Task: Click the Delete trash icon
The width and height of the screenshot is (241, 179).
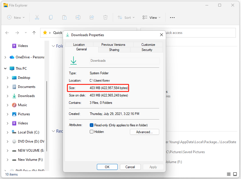Action: (105, 17)
